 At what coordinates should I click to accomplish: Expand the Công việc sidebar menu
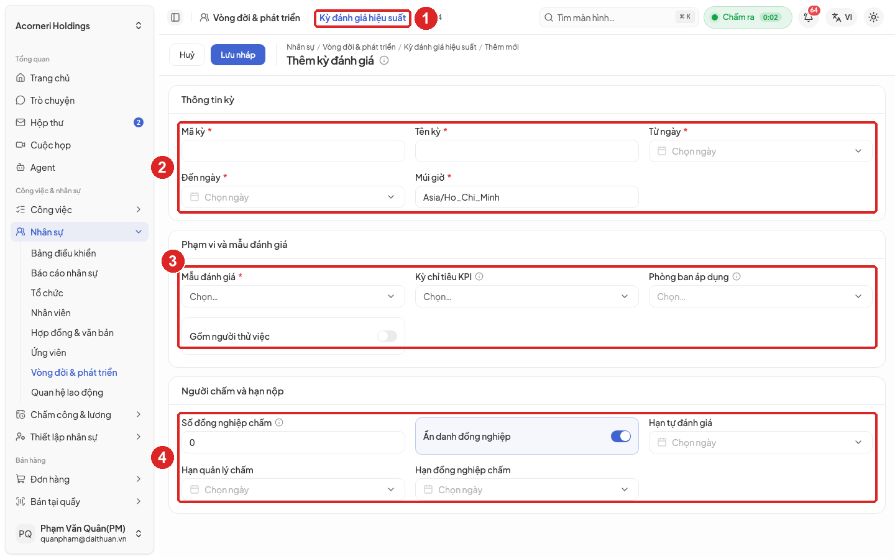click(80, 210)
